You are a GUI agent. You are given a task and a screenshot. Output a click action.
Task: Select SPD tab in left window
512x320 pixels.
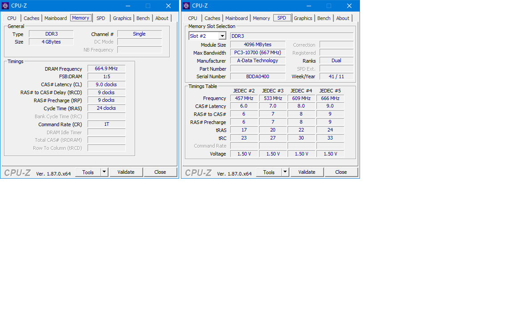tap(101, 18)
